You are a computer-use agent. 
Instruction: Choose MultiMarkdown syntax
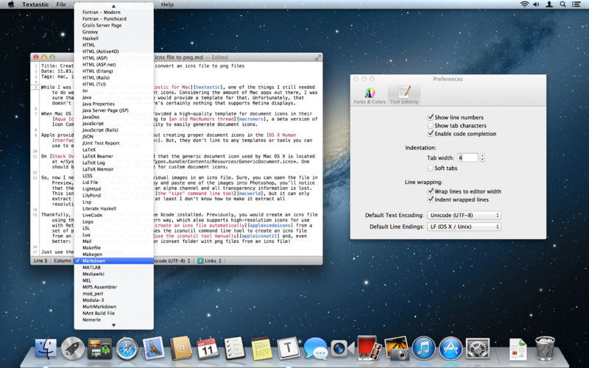pyautogui.click(x=114, y=306)
